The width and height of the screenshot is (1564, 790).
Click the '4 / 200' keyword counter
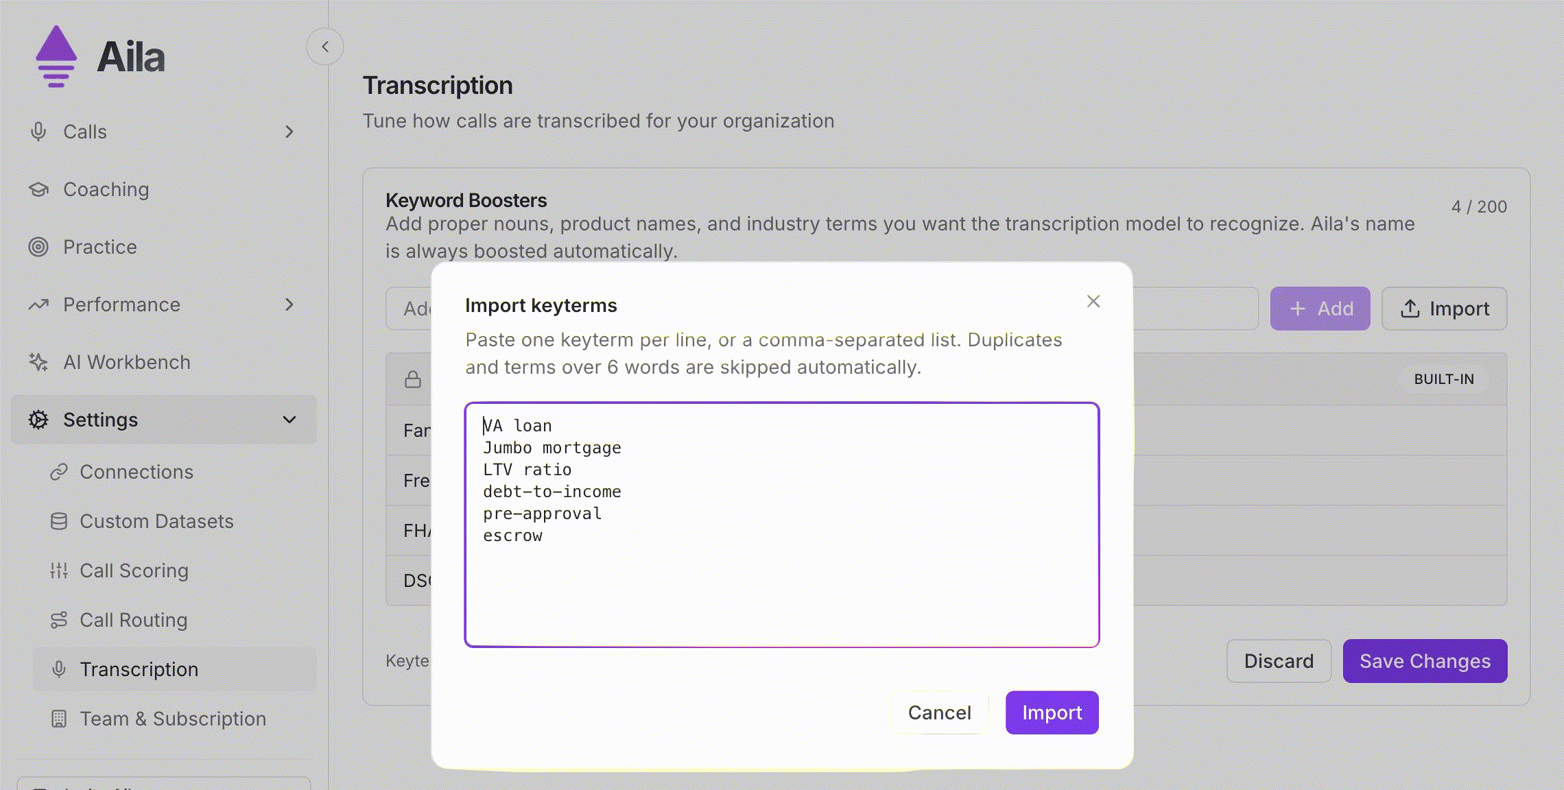pos(1479,206)
